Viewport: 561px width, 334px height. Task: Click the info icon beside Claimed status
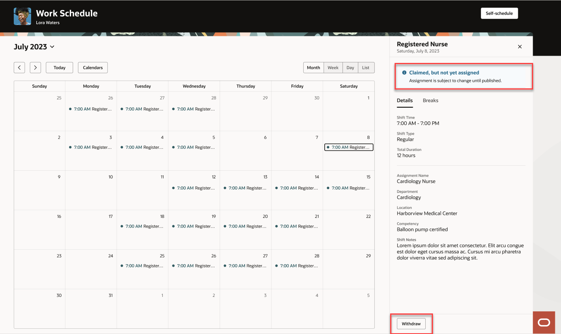[404, 73]
